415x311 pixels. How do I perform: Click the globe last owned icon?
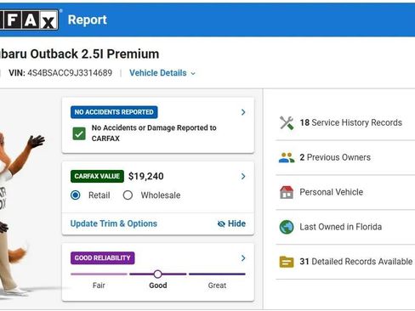pos(287,227)
